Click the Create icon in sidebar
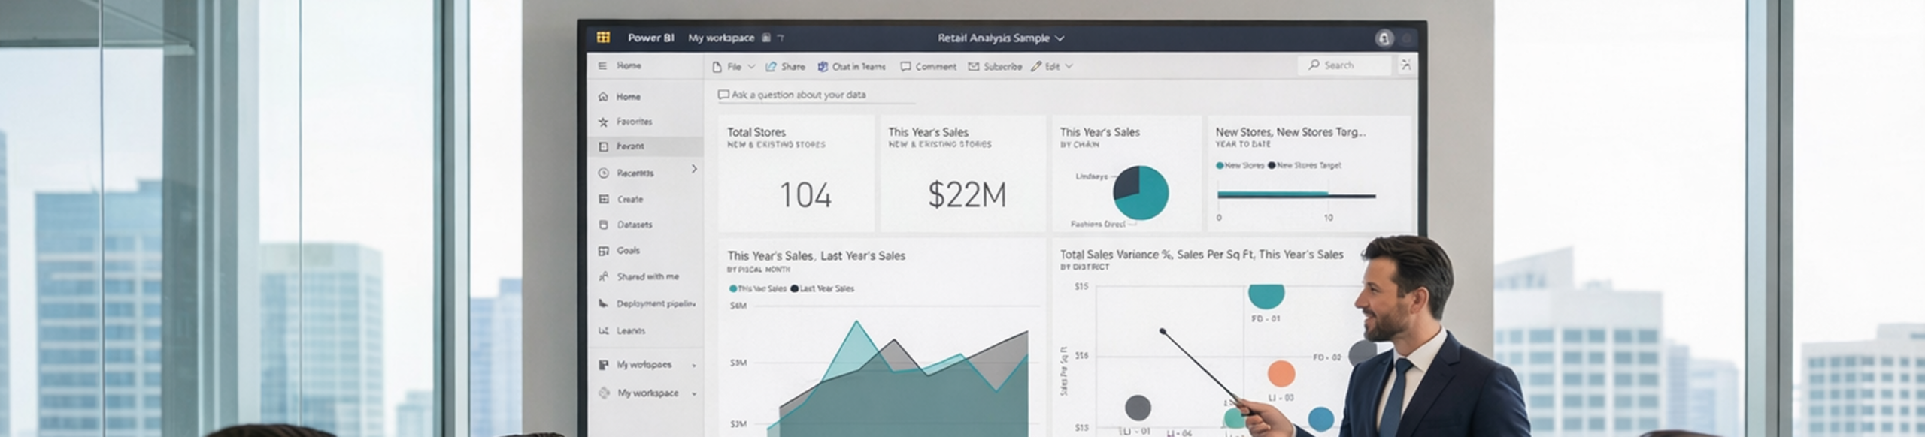The image size is (1925, 437). (603, 200)
